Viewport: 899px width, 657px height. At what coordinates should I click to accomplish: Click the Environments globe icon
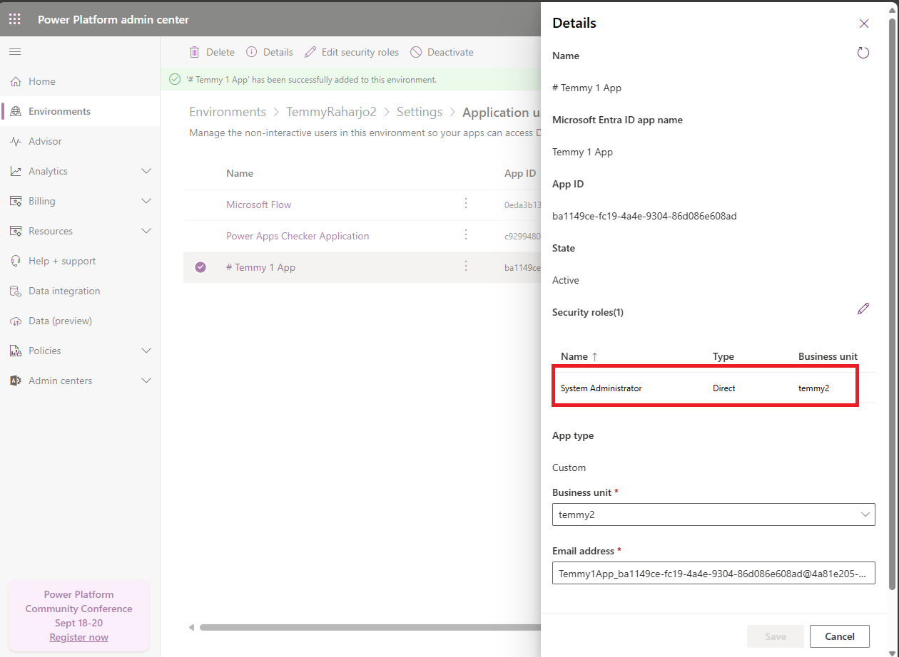(x=16, y=111)
